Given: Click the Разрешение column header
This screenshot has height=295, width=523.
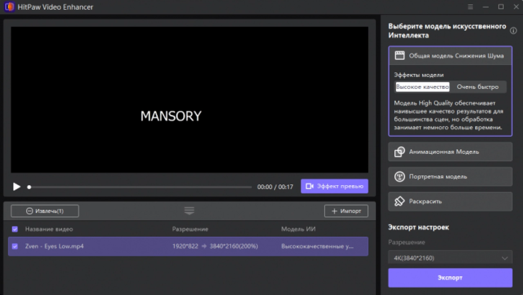Looking at the screenshot, I should pyautogui.click(x=190, y=229).
